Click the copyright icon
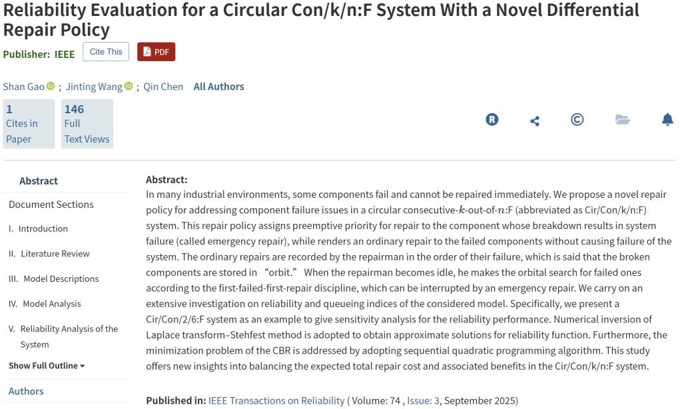The height and width of the screenshot is (409, 682). click(577, 120)
